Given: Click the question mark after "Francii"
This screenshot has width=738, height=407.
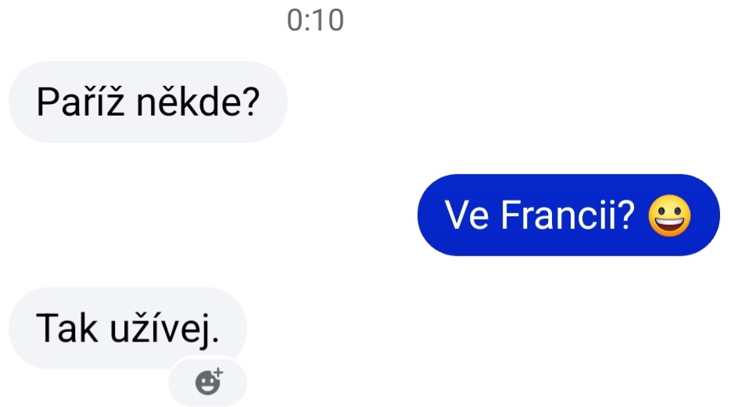Looking at the screenshot, I should [x=625, y=215].
